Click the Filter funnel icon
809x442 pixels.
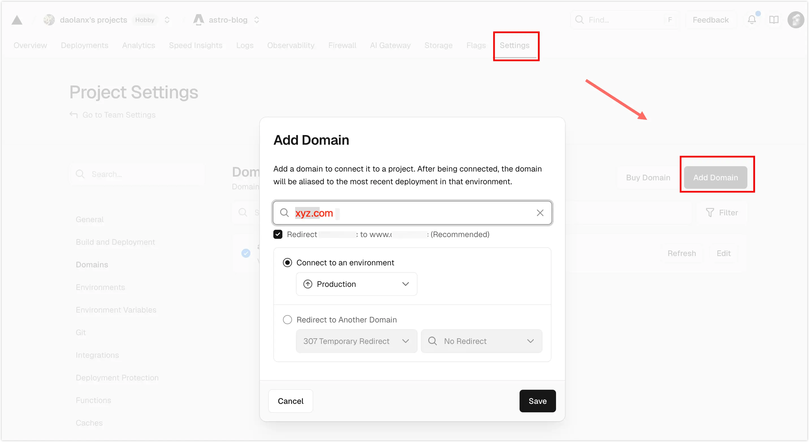point(710,213)
